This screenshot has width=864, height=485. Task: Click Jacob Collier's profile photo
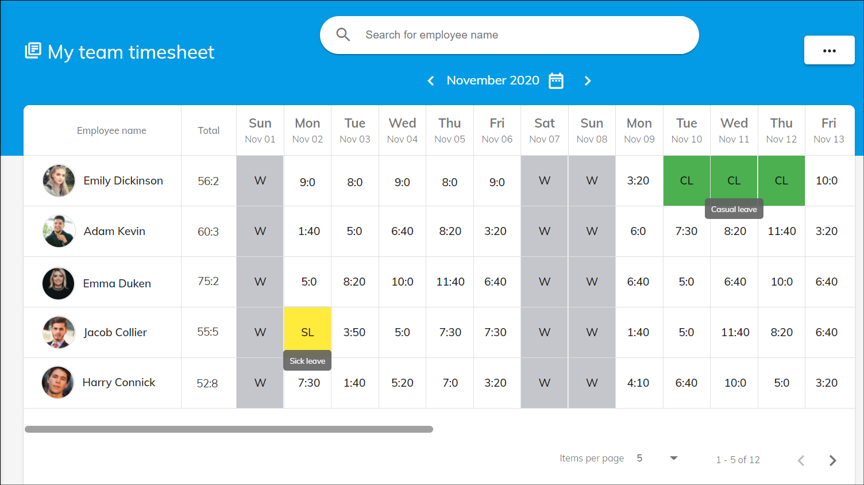[x=58, y=332]
